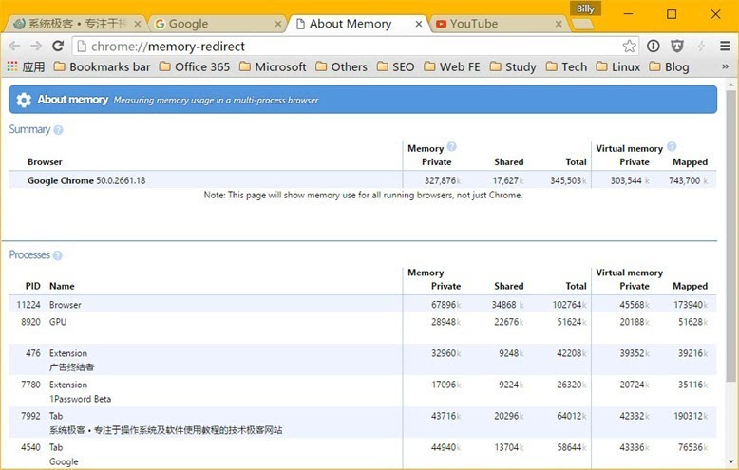The height and width of the screenshot is (470, 739).
Task: Click the Summary help question mark
Action: [x=58, y=130]
